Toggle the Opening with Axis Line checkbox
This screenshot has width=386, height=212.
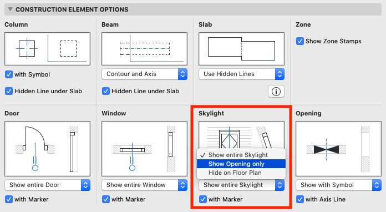pos(300,199)
